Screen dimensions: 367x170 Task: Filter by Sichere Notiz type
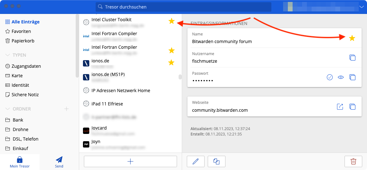[x=22, y=95]
